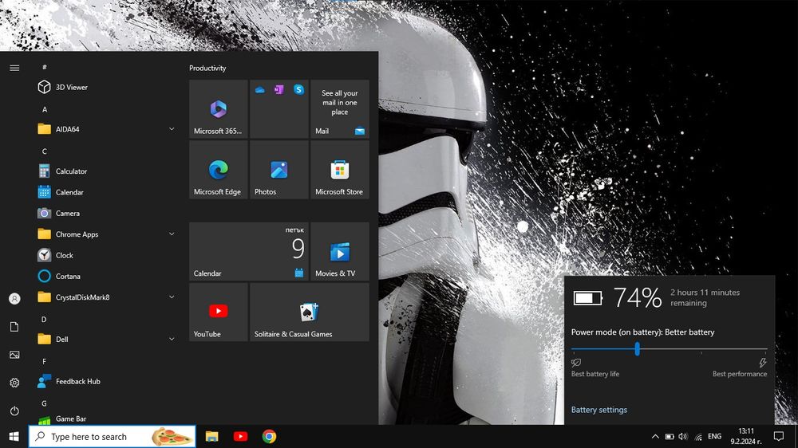Open the Photos tile
This screenshot has width=798, height=448.
279,170
